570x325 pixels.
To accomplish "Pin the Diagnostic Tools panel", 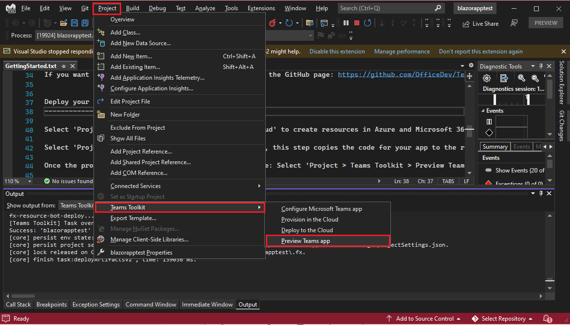I will [541, 66].
